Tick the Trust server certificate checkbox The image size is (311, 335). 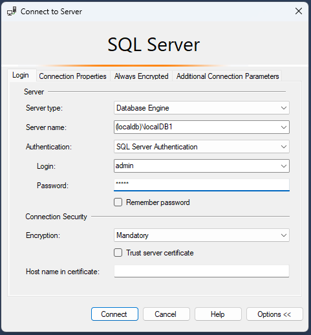pos(118,253)
